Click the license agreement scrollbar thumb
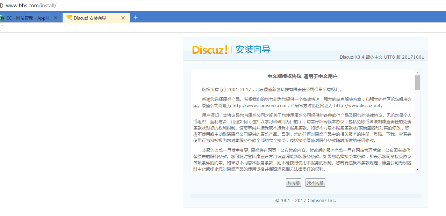Viewport: 446px width, 216px height. (x=417, y=82)
